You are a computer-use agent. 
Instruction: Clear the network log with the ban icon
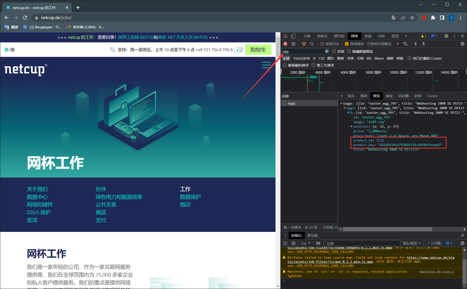coord(293,44)
